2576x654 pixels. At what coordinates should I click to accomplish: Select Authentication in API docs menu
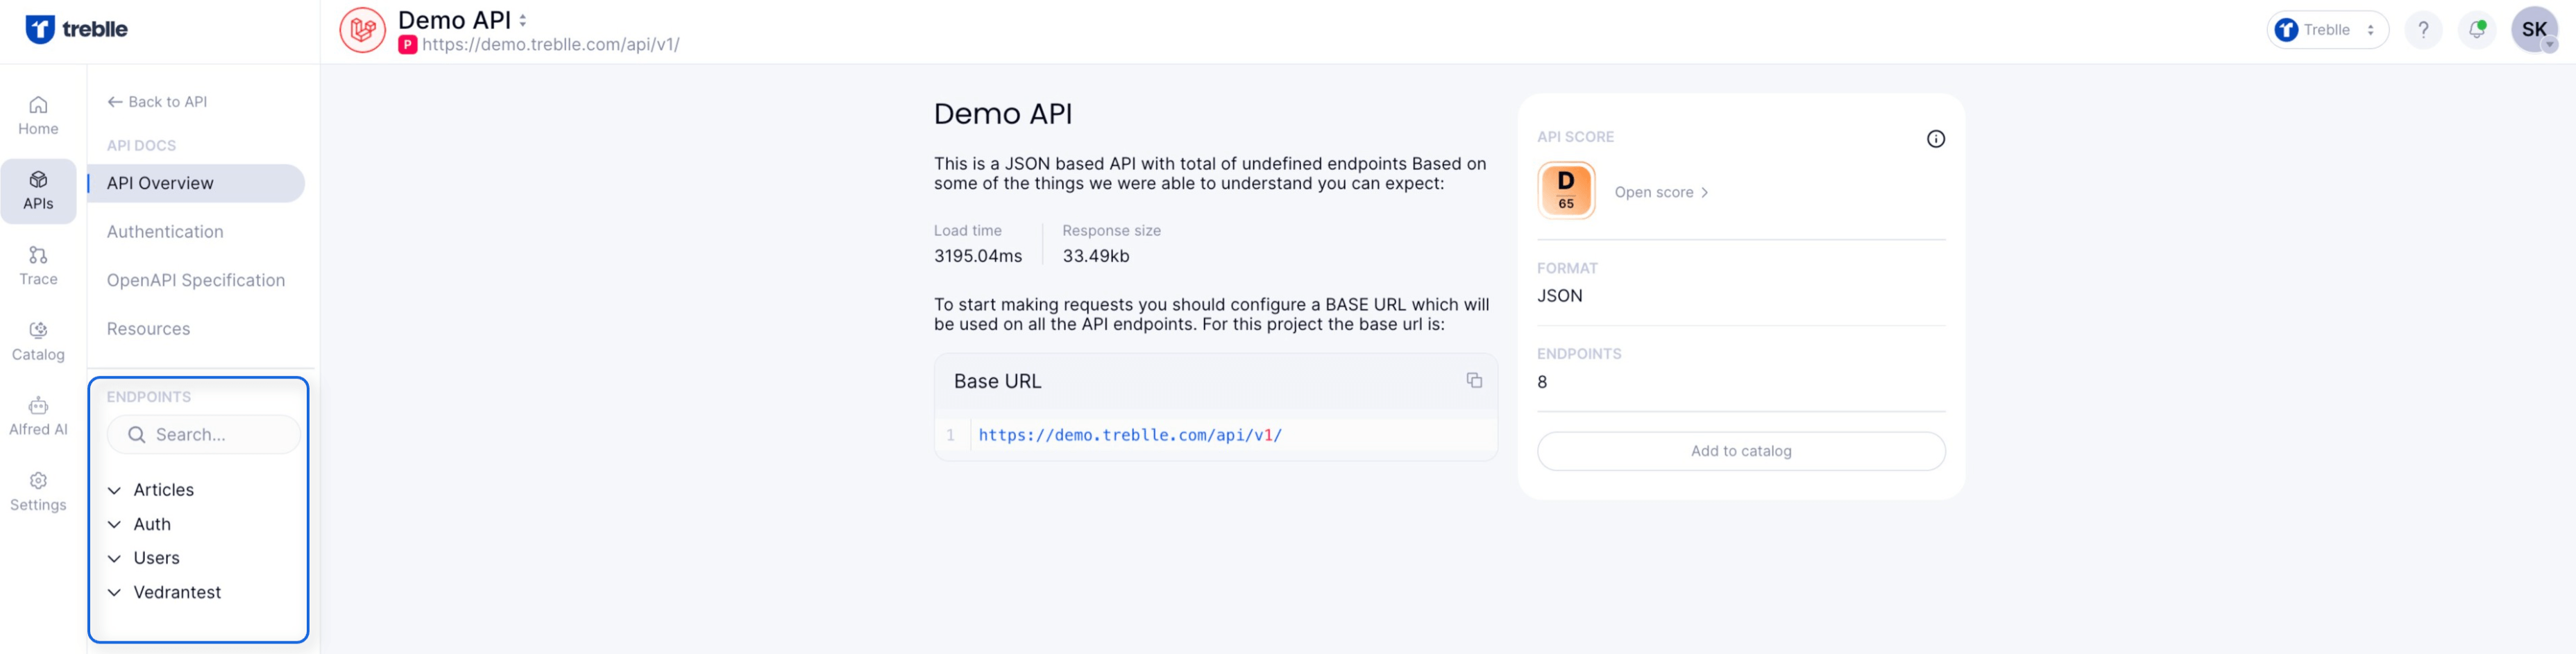pyautogui.click(x=165, y=232)
